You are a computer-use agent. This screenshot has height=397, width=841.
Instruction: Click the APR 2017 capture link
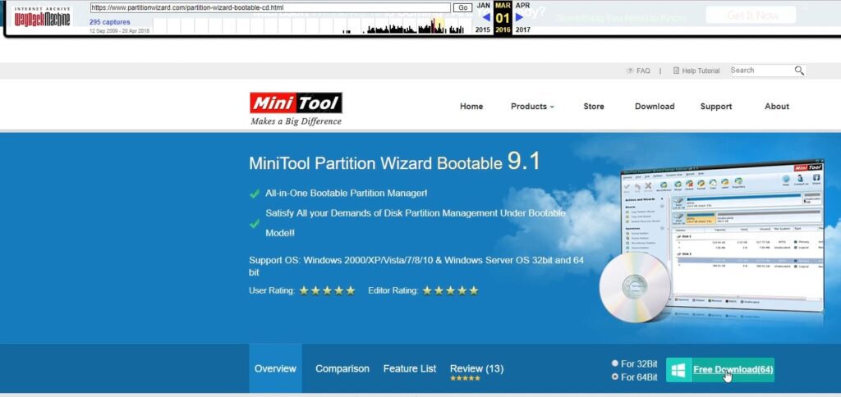(x=523, y=17)
